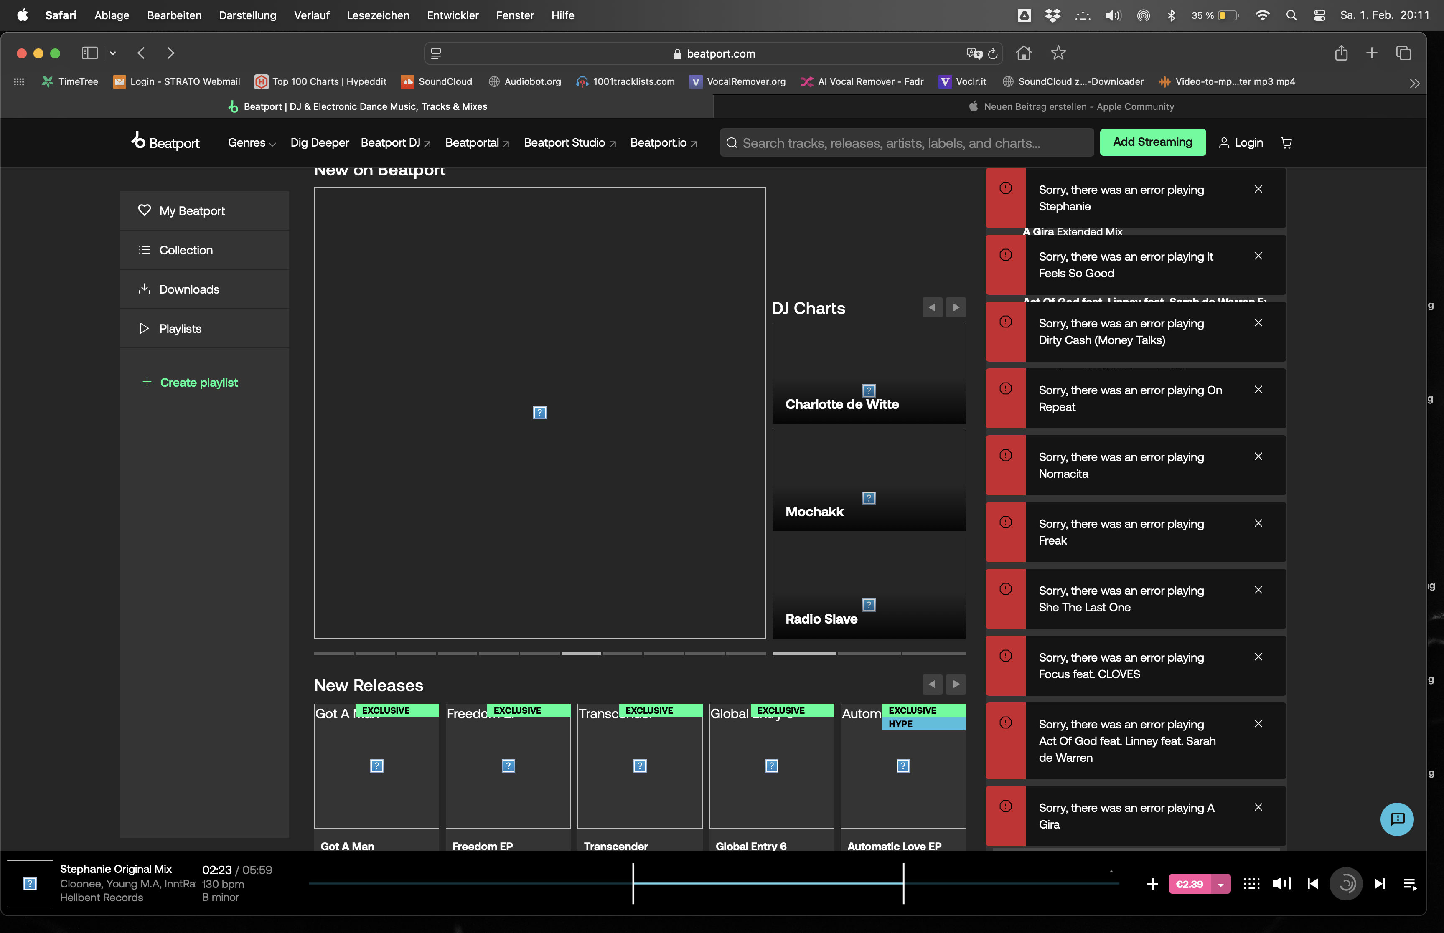
Task: Open the chat support bubble
Action: [1397, 819]
